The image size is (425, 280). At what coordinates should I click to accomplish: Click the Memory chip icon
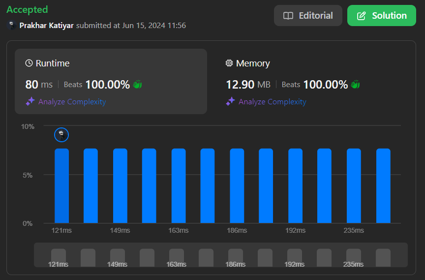pos(229,63)
